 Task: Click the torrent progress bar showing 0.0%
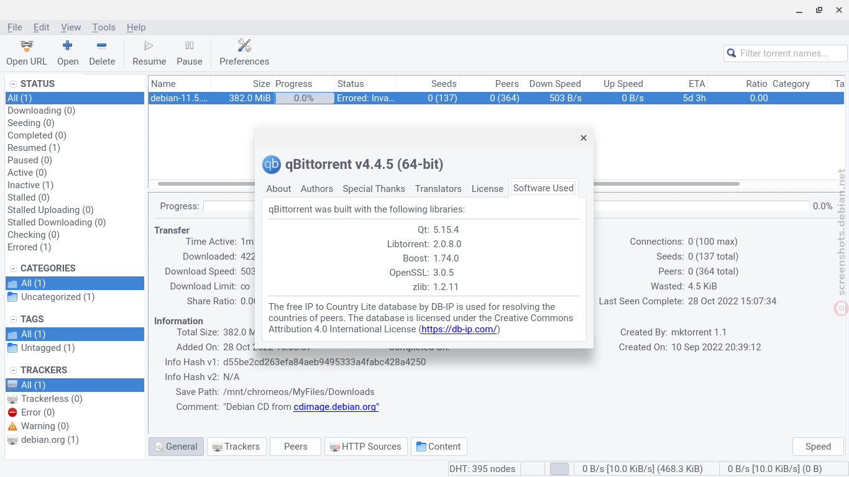pos(304,98)
